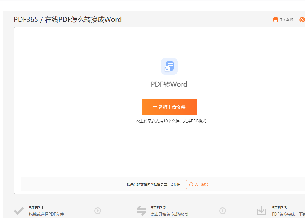Click arrow circle between STEP 2 and STEP 3
The height and width of the screenshot is (218, 305).
(x=223, y=211)
